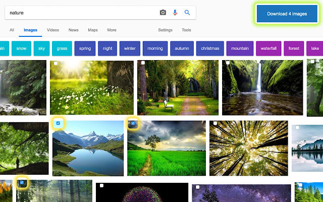Filter by the grass chip
The height and width of the screenshot is (202, 323).
[x=62, y=48]
